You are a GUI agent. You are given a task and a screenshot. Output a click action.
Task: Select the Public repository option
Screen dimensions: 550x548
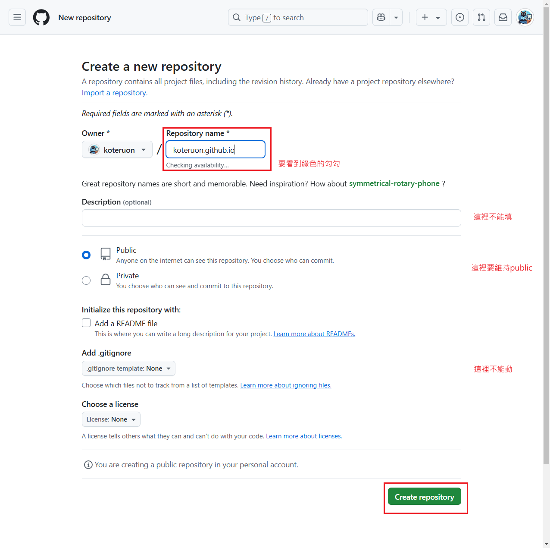click(x=86, y=255)
